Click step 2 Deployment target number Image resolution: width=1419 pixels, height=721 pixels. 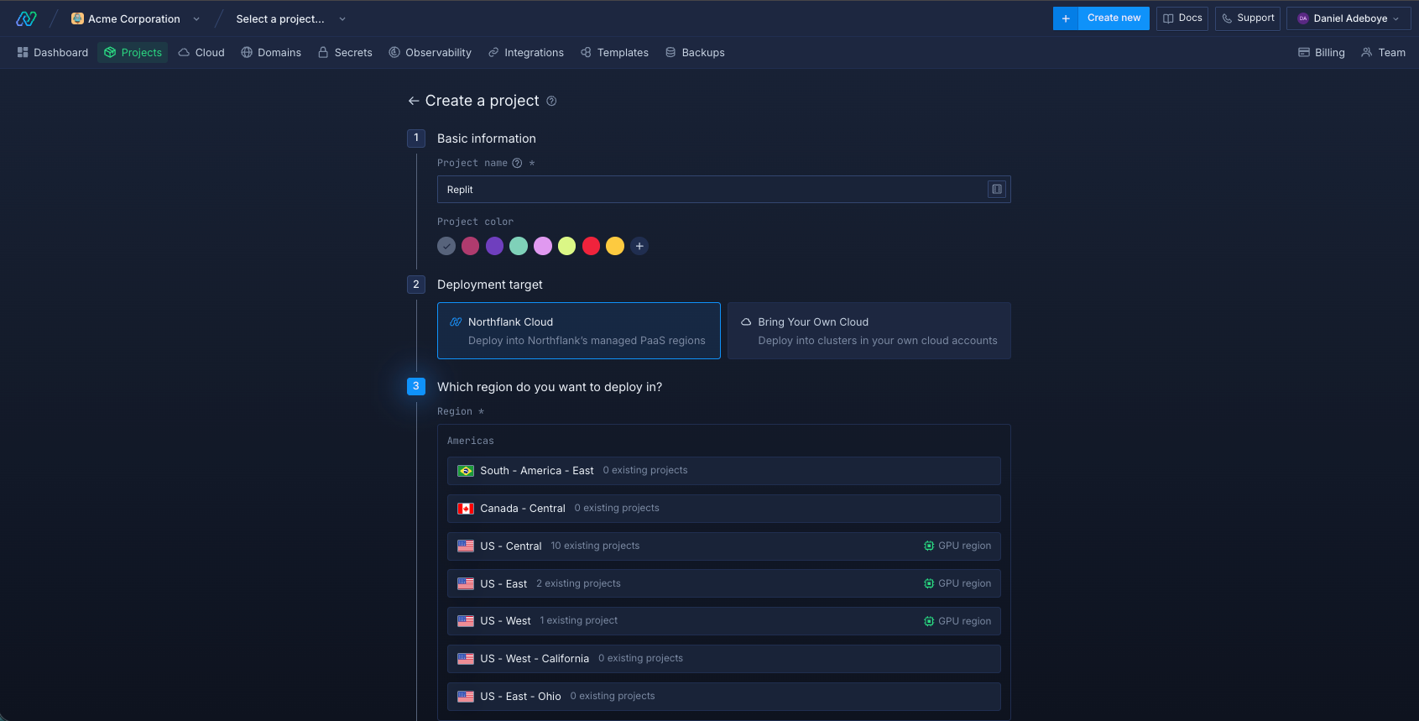point(416,285)
